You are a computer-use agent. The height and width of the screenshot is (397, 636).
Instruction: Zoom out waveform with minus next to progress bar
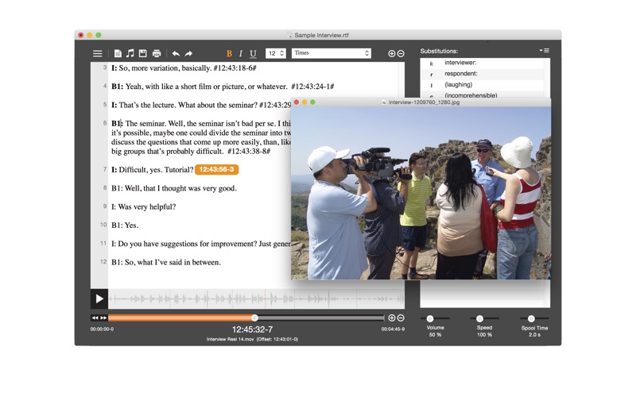tap(401, 318)
